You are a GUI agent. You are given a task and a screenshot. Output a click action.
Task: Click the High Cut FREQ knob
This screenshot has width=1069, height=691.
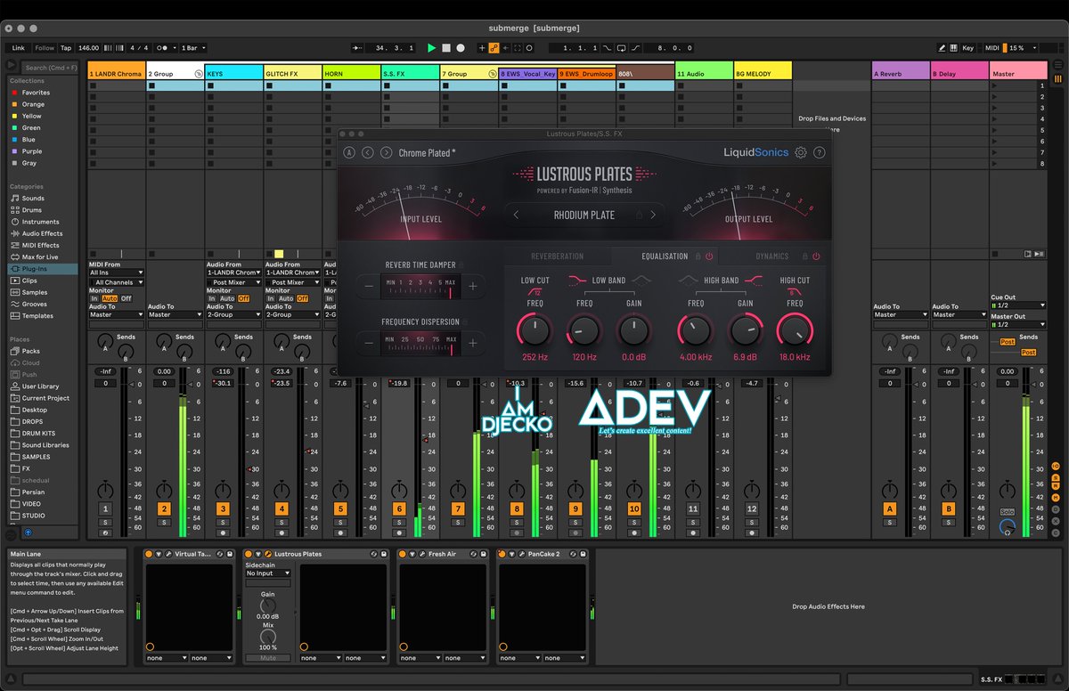tap(795, 331)
